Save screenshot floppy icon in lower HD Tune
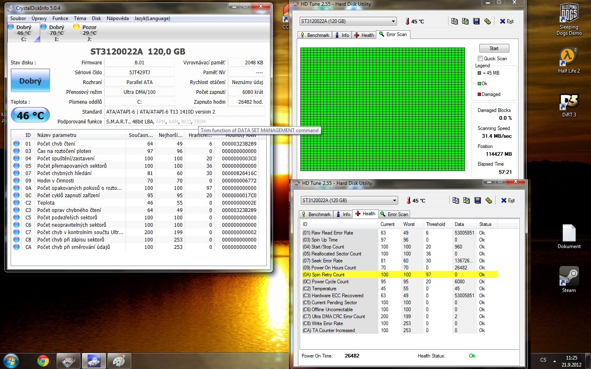This screenshot has width=591, height=369. pyautogui.click(x=477, y=200)
